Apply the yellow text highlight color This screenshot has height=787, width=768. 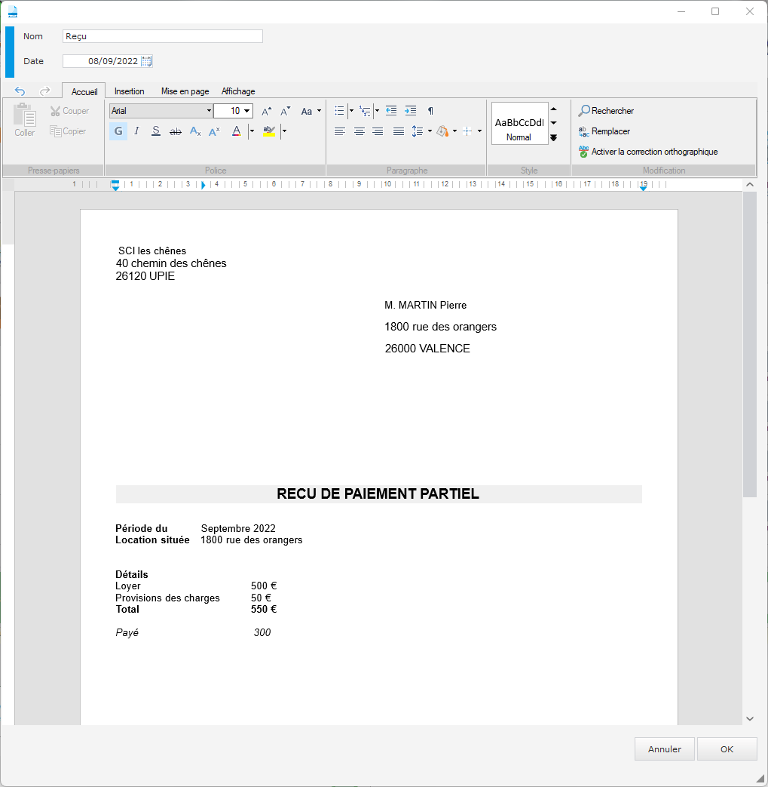pos(269,131)
